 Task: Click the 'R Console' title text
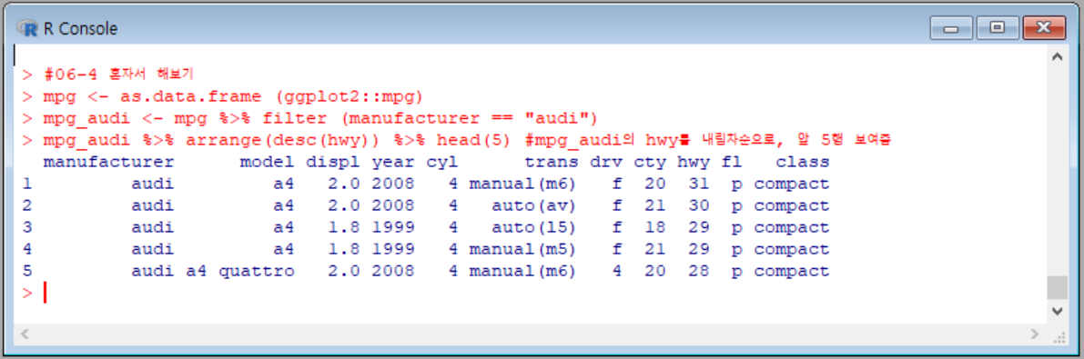point(80,28)
